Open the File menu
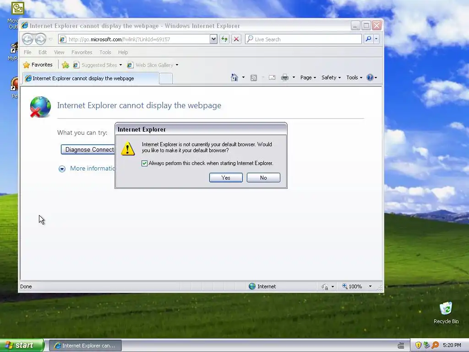The image size is (469, 352). click(27, 52)
